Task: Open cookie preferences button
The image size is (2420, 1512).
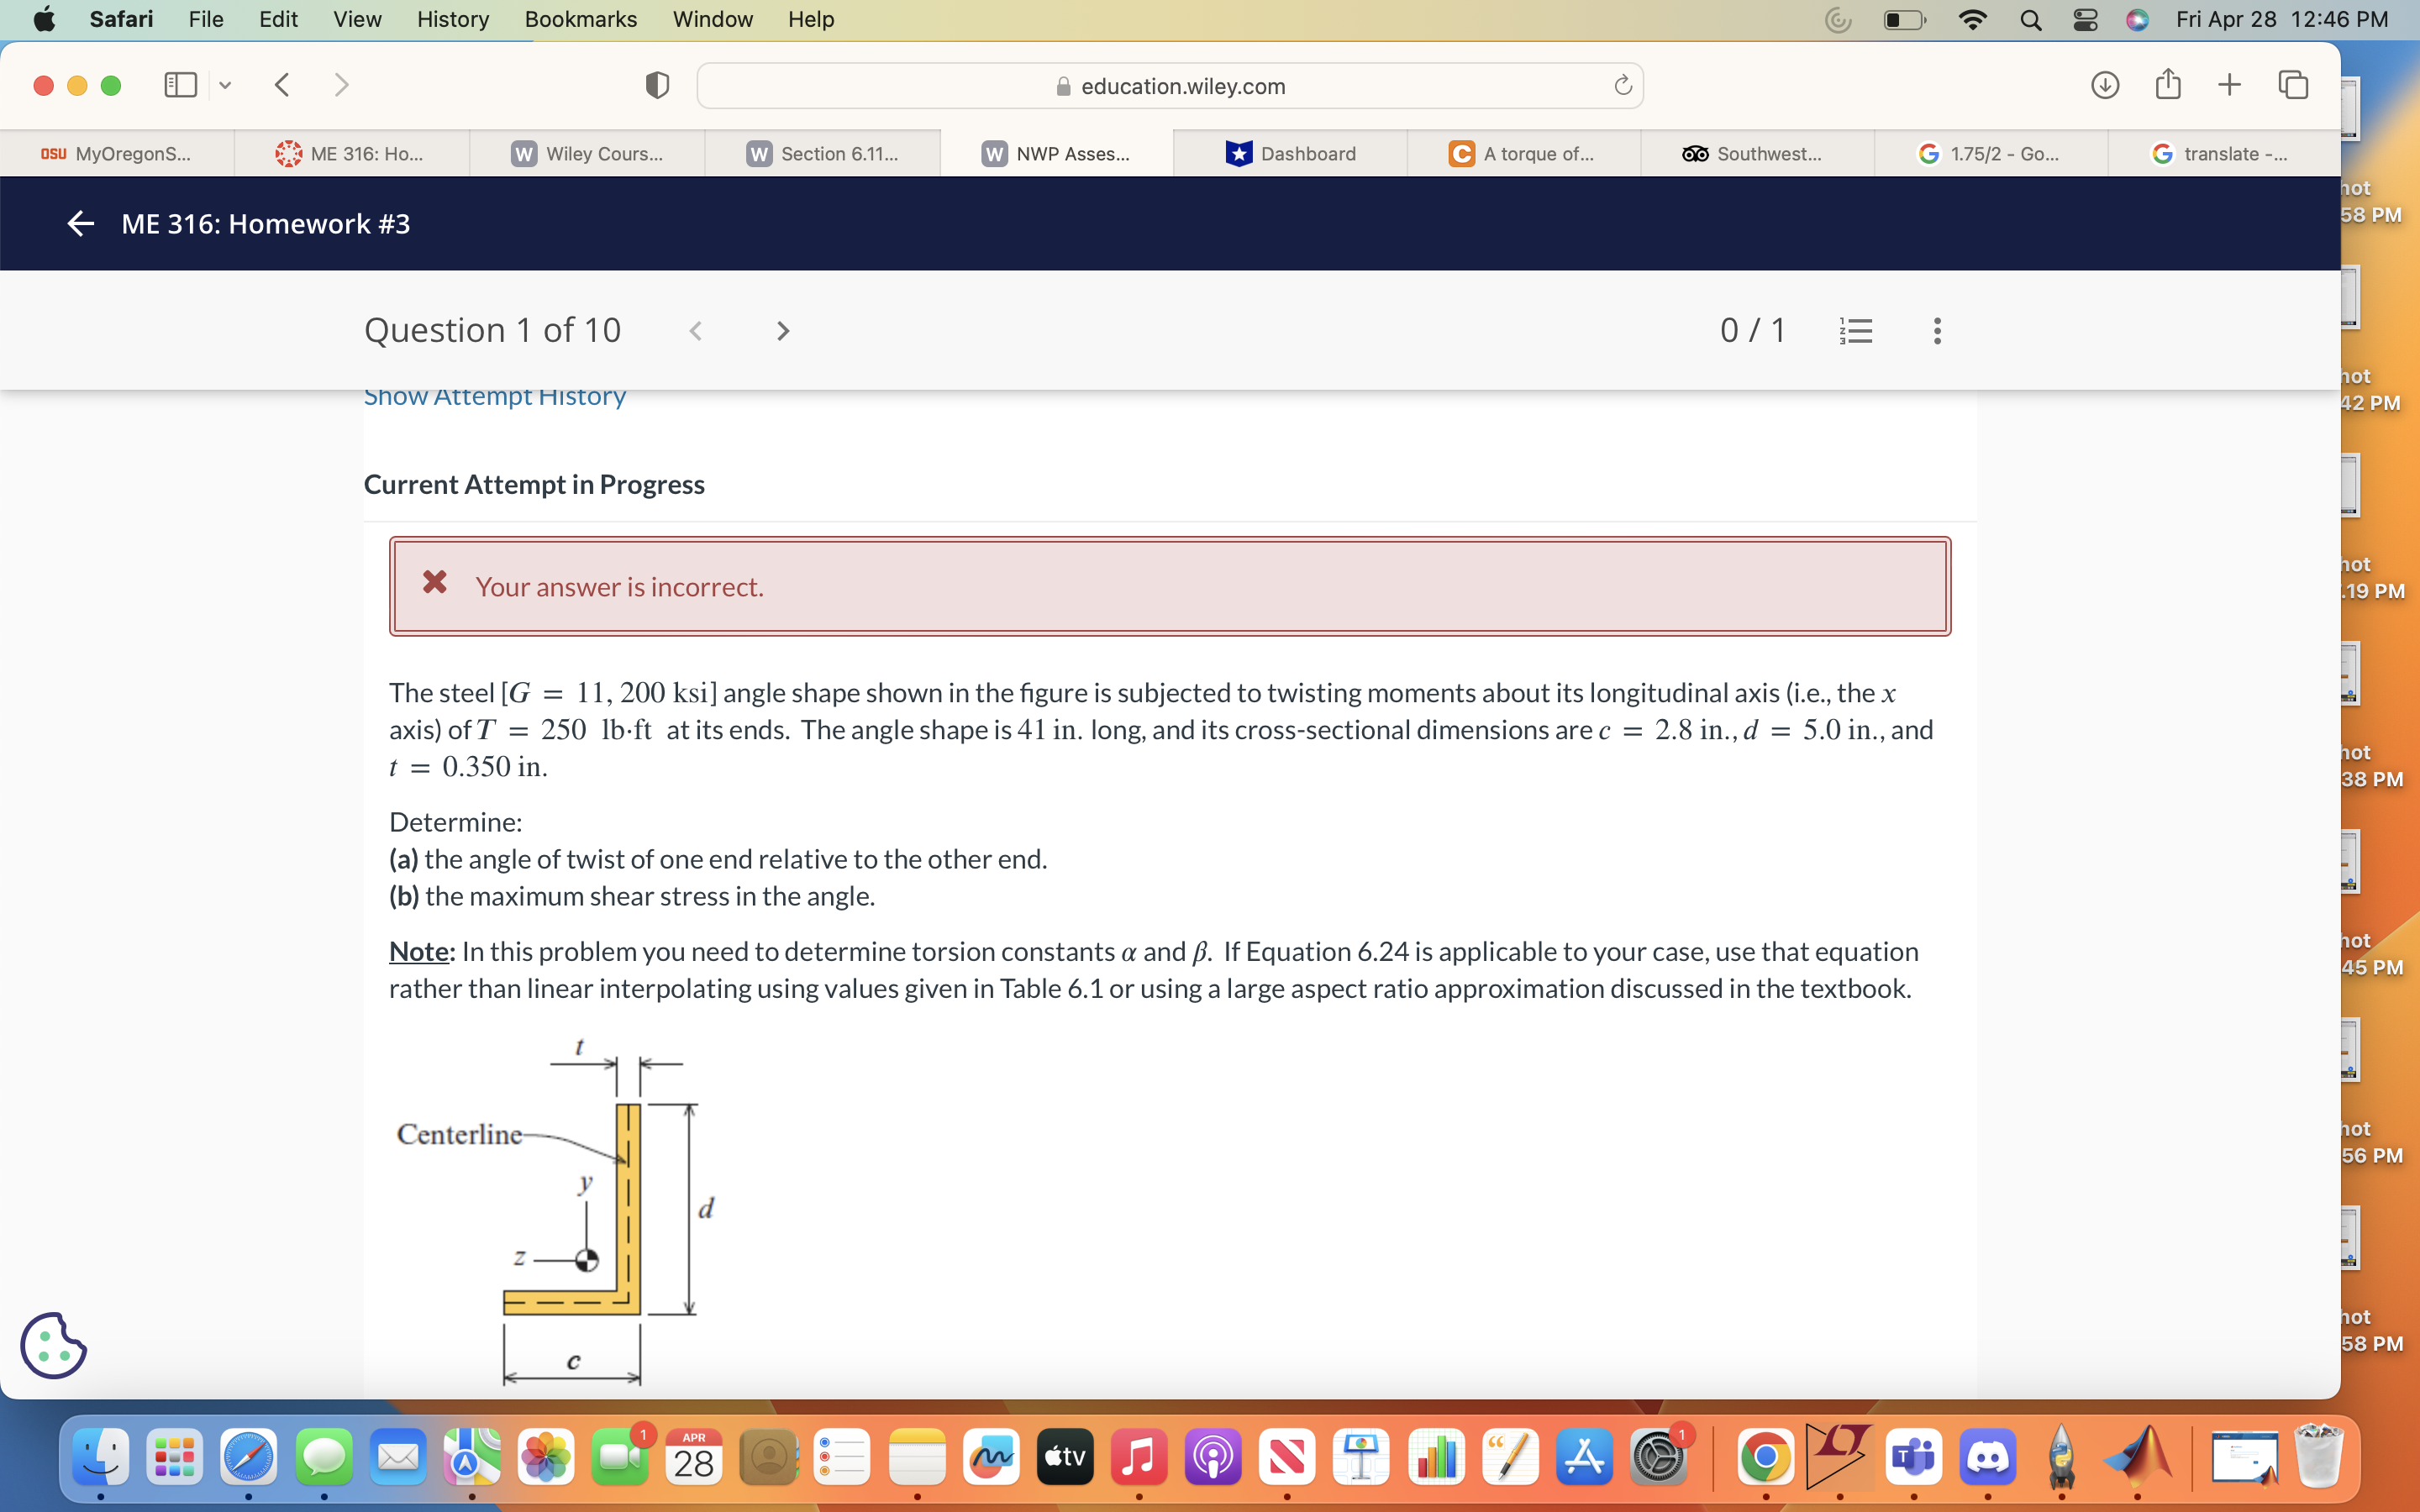Action: click(53, 1345)
